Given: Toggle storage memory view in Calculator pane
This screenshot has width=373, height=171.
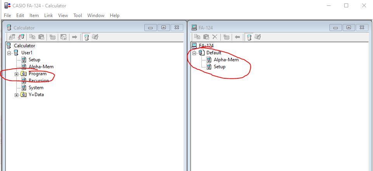Looking at the screenshot, I should (x=95, y=37).
